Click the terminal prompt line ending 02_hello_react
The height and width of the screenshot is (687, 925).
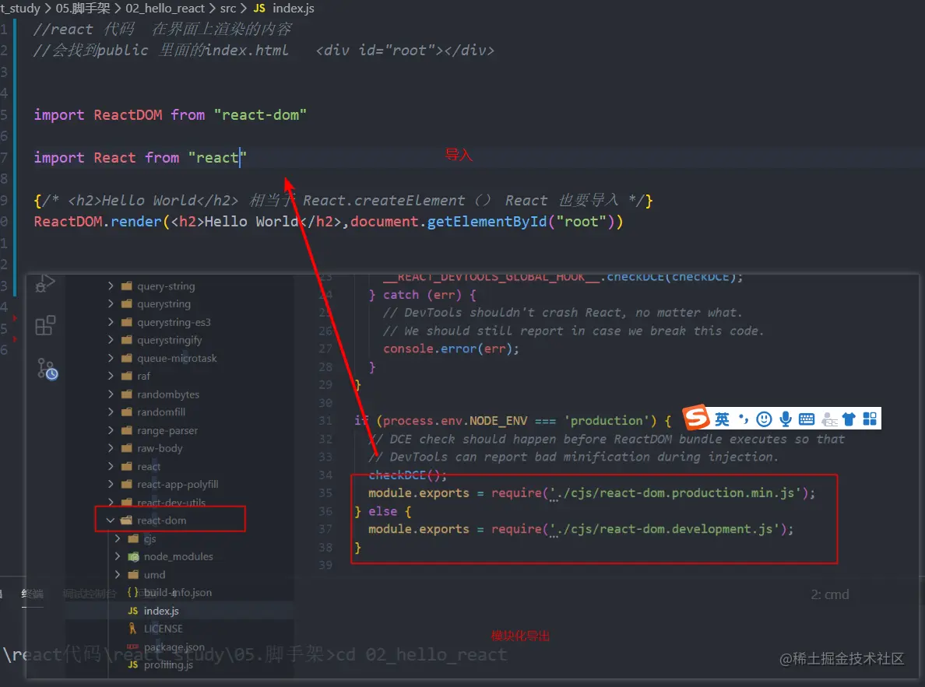point(255,654)
